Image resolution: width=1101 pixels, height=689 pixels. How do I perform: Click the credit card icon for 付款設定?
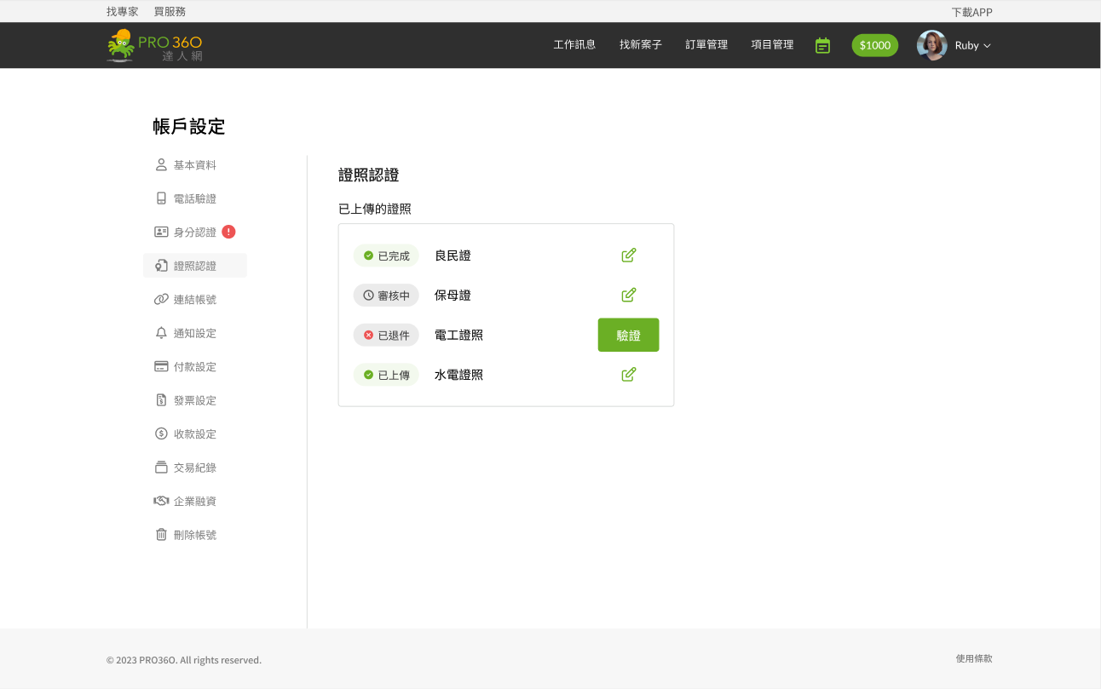(161, 367)
